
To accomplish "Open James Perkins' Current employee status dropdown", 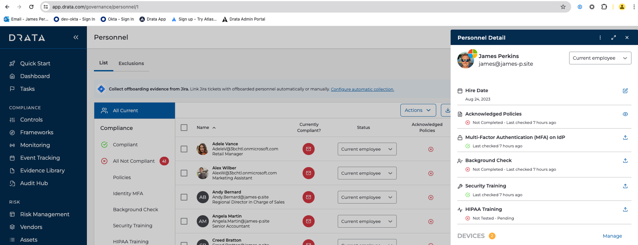I will click(600, 58).
